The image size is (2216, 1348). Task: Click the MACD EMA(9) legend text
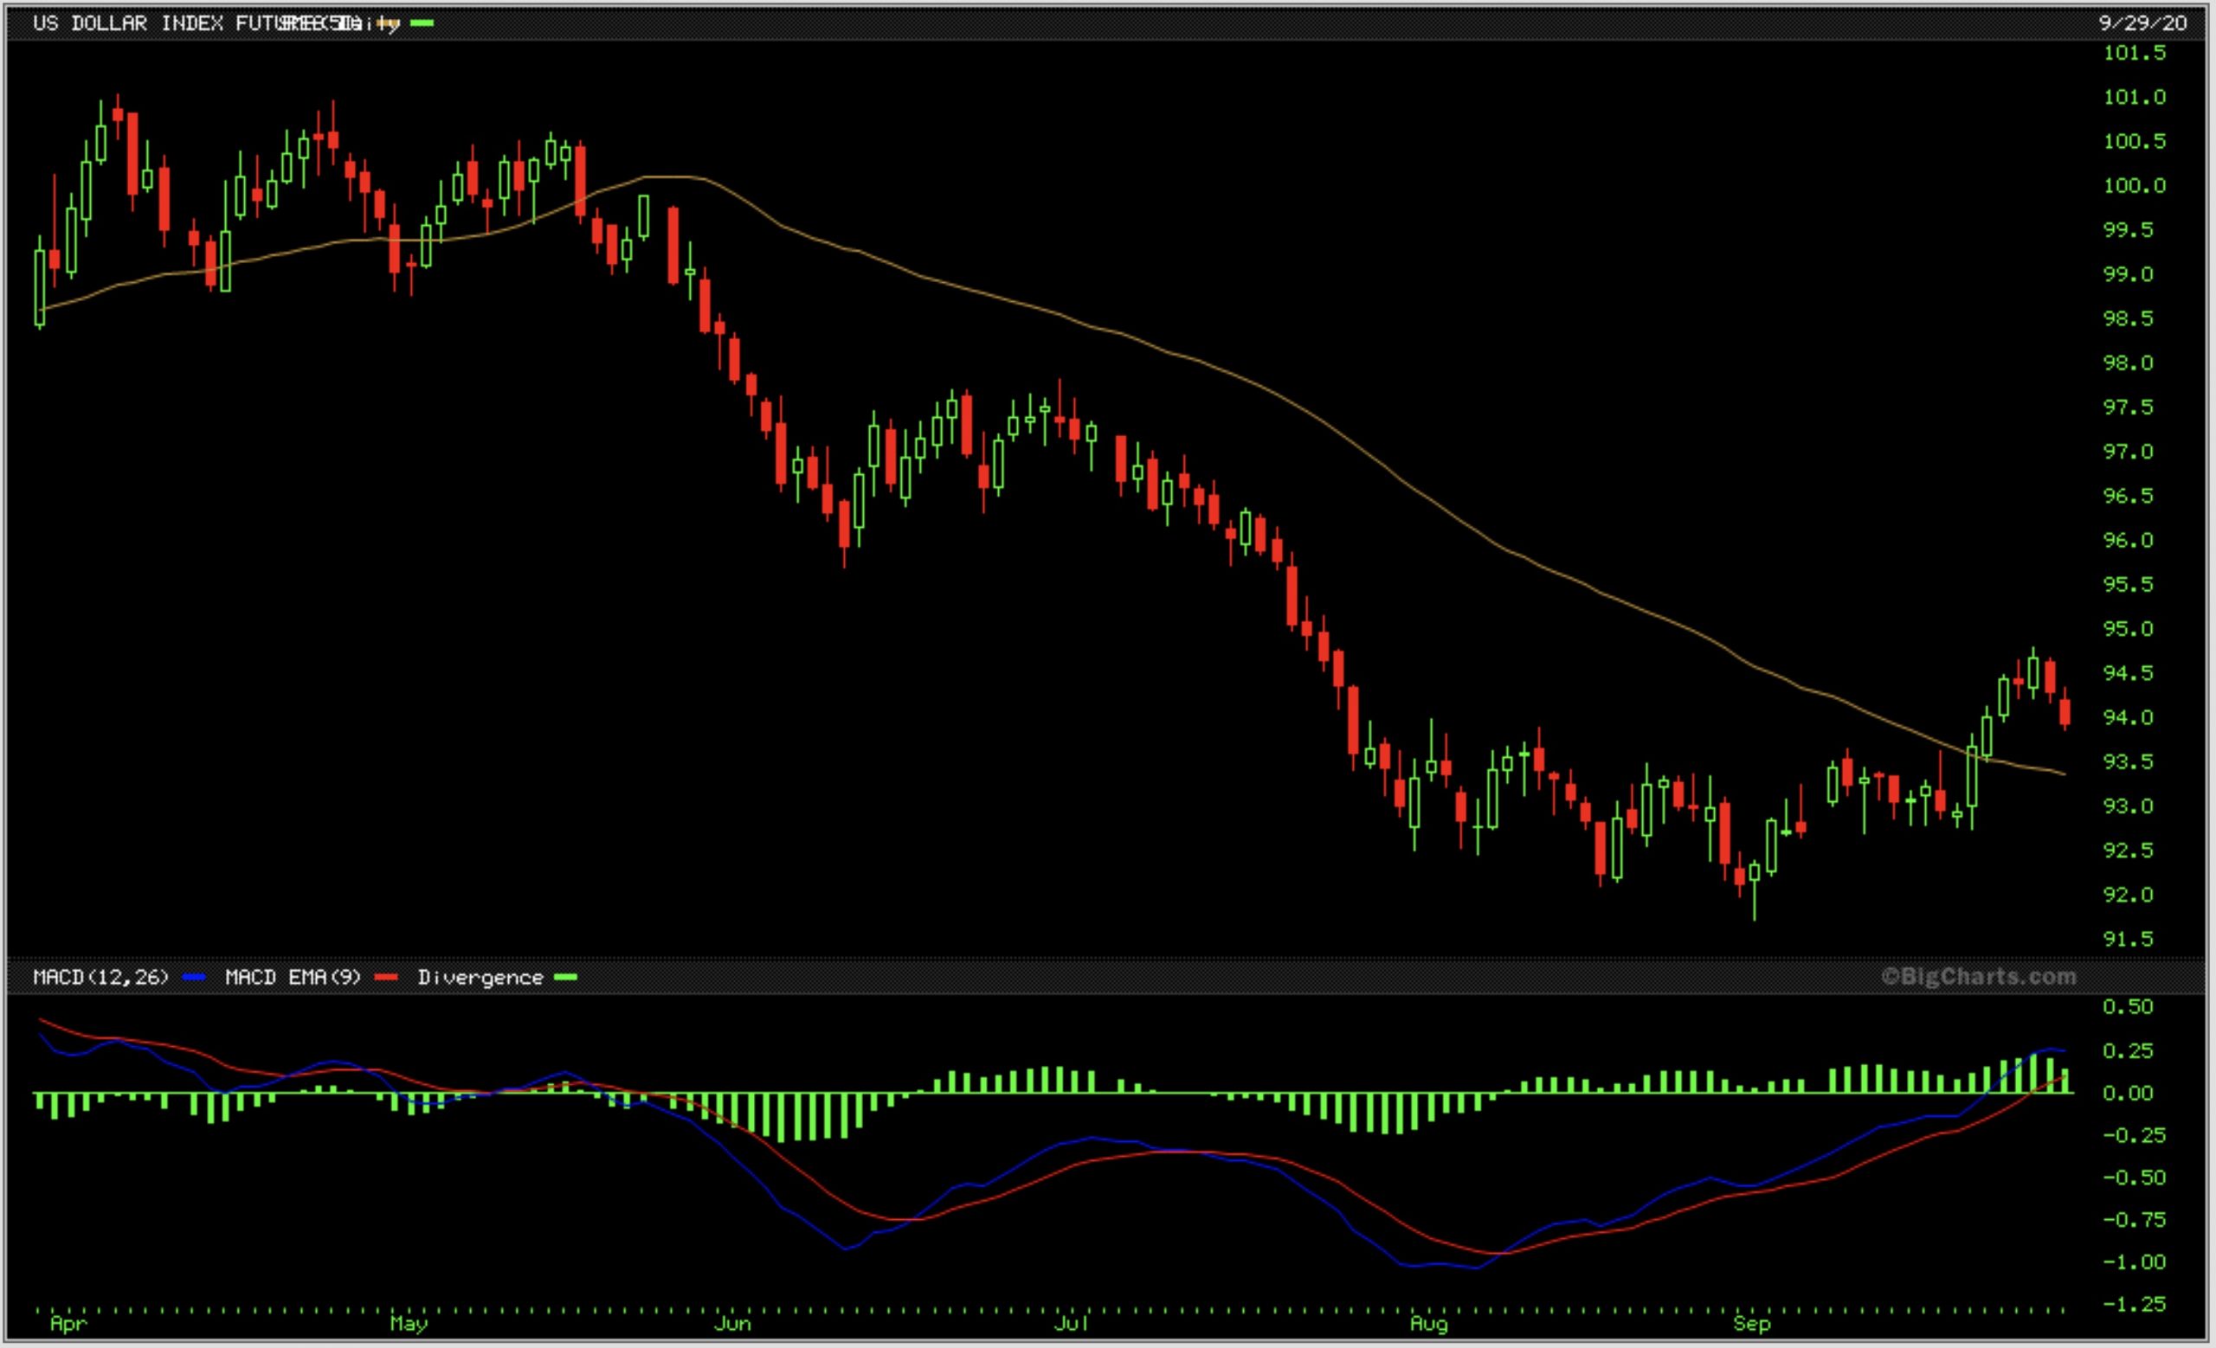pos(293,978)
